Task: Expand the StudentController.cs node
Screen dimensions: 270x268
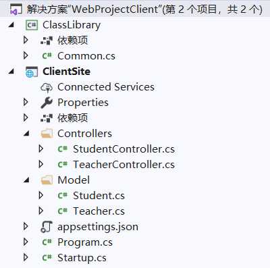Action: (41, 149)
